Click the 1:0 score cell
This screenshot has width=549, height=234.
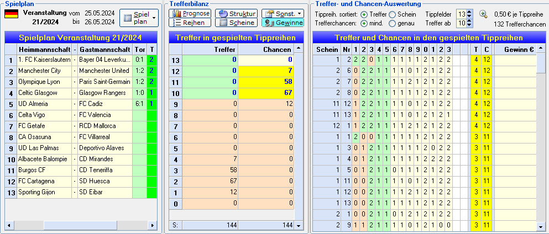140,93
